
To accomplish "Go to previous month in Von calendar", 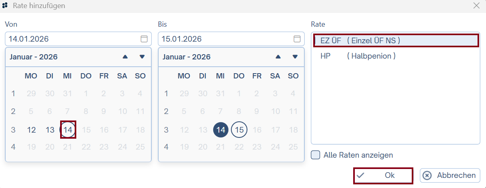I will point(125,57).
